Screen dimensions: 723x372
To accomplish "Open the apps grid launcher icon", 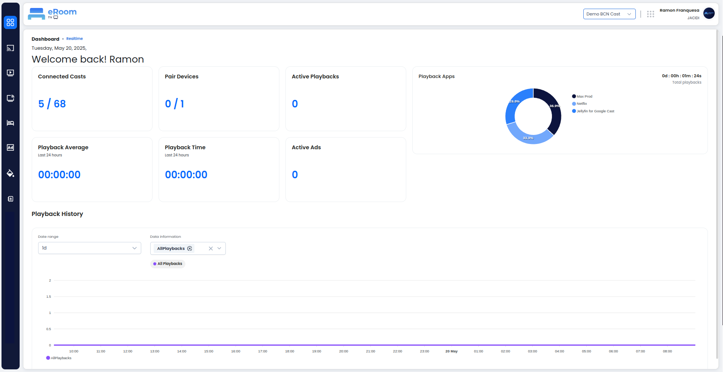I will point(651,14).
